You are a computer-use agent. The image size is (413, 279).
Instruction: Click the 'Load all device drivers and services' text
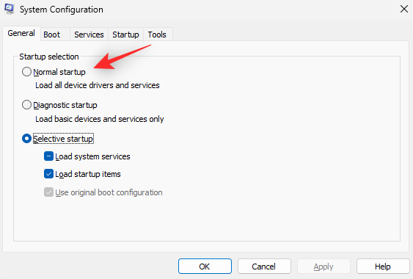[x=98, y=85]
